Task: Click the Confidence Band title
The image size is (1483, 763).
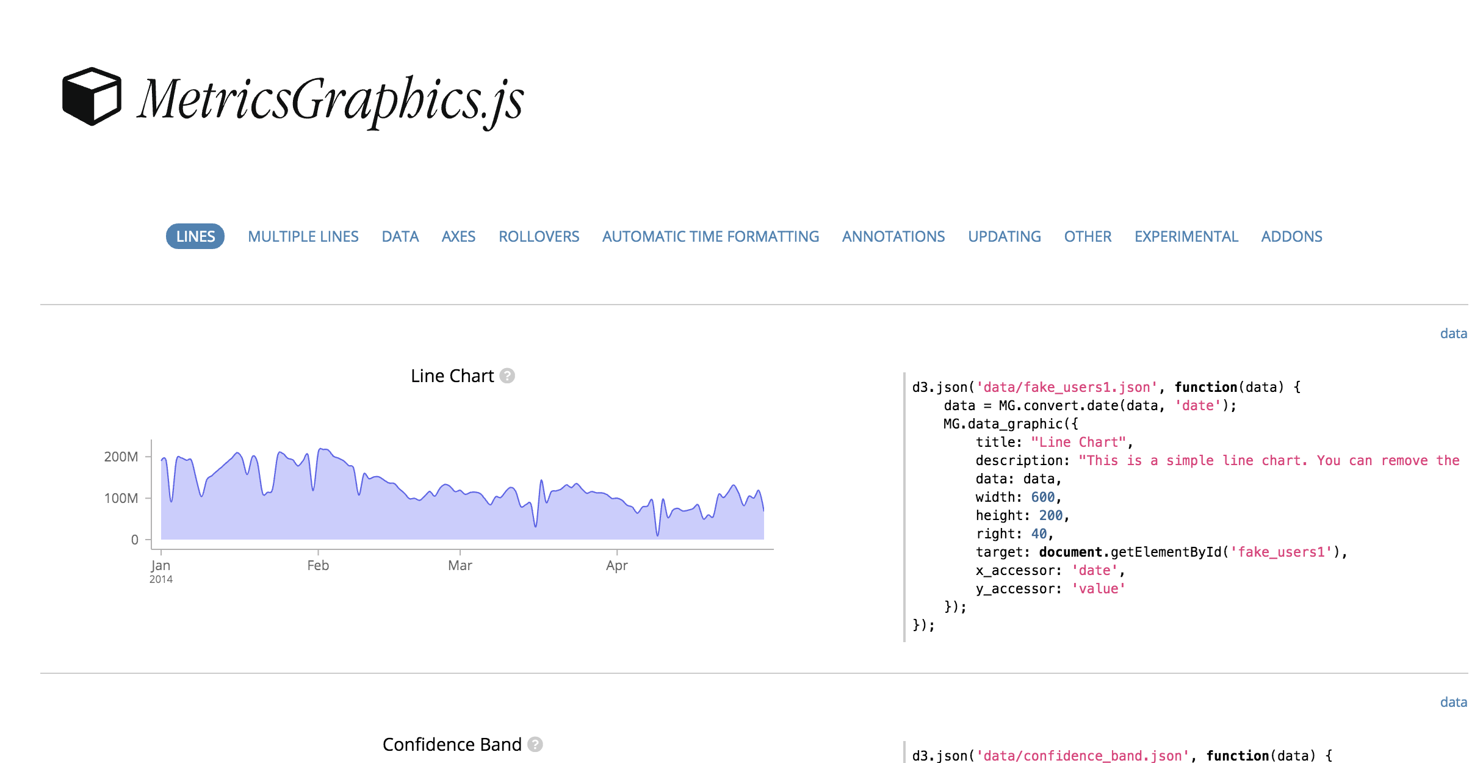Action: pyautogui.click(x=452, y=745)
